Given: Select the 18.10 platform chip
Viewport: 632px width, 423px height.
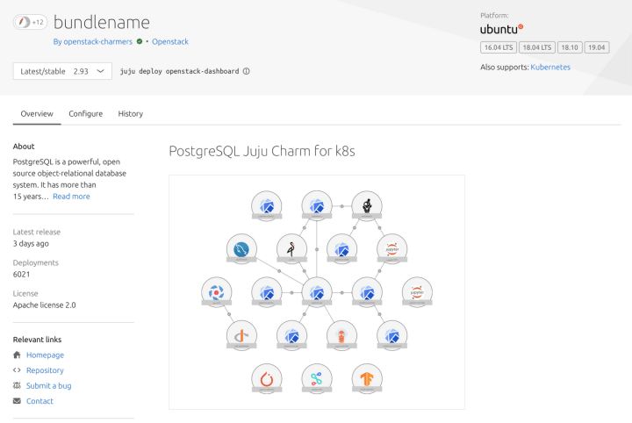Looking at the screenshot, I should [570, 47].
